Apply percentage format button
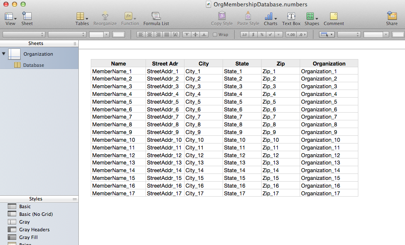405x245 pixels. pos(262,34)
